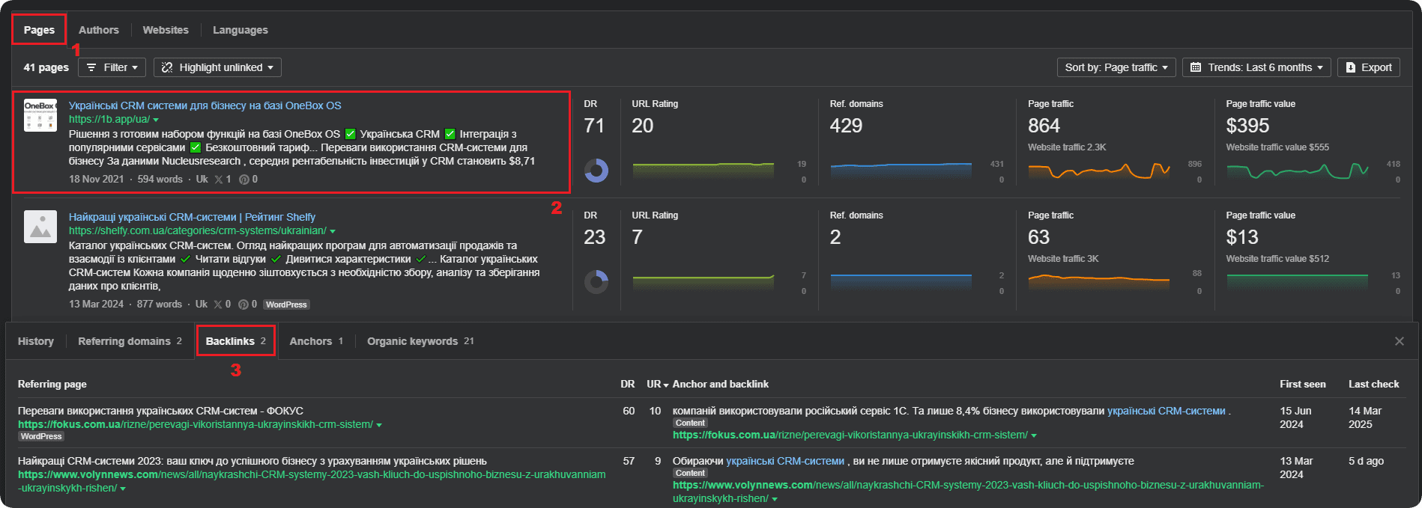Click the X shares icon in Shelfy row

pos(217,305)
